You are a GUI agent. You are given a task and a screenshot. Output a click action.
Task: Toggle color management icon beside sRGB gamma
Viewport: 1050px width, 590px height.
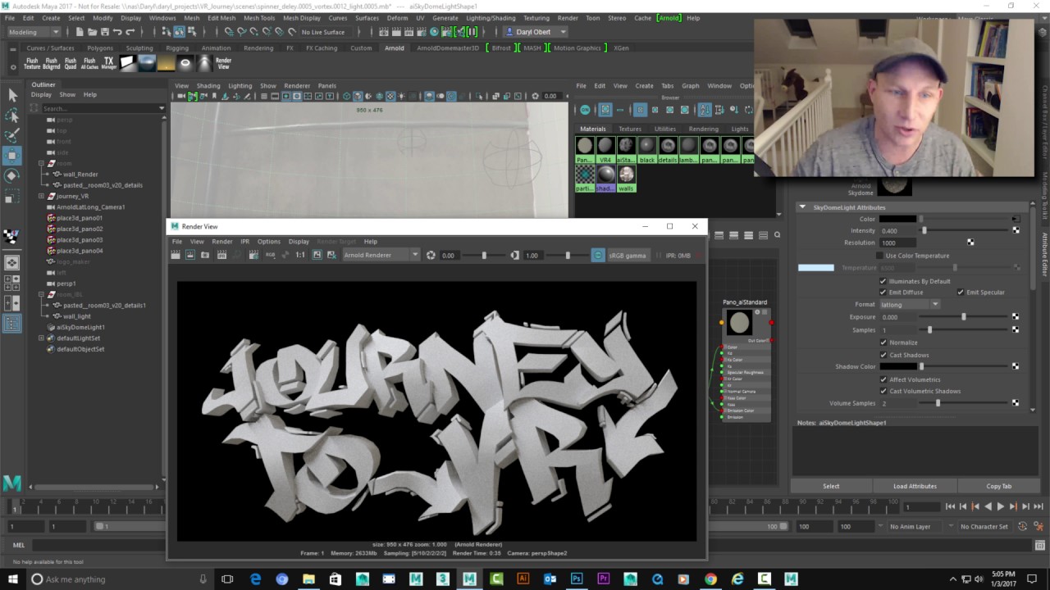(598, 255)
